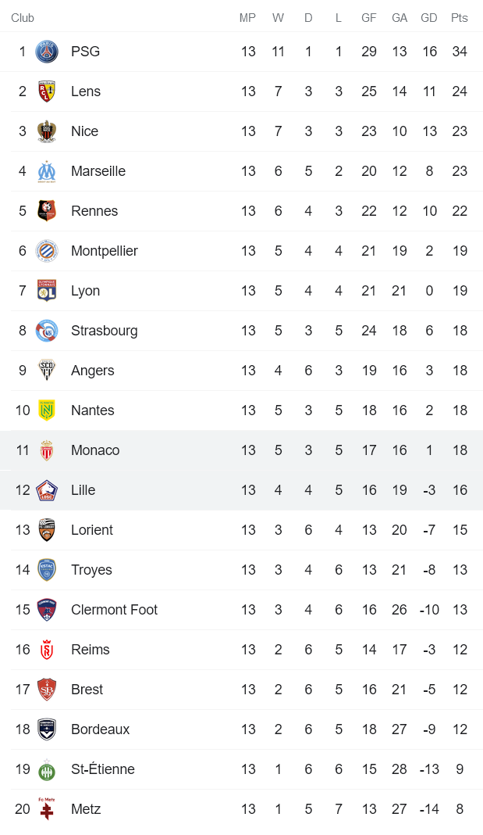Click the Lille club crest
This screenshot has height=835, width=483.
tap(47, 490)
